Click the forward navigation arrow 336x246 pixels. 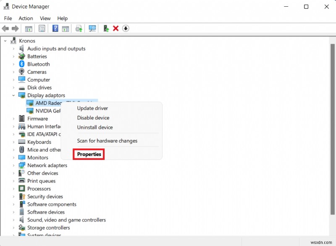16,28
